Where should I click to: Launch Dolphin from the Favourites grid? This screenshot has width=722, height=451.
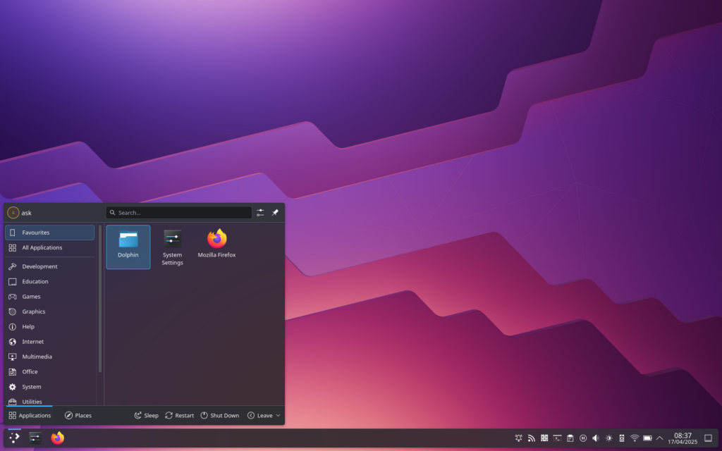pos(128,245)
